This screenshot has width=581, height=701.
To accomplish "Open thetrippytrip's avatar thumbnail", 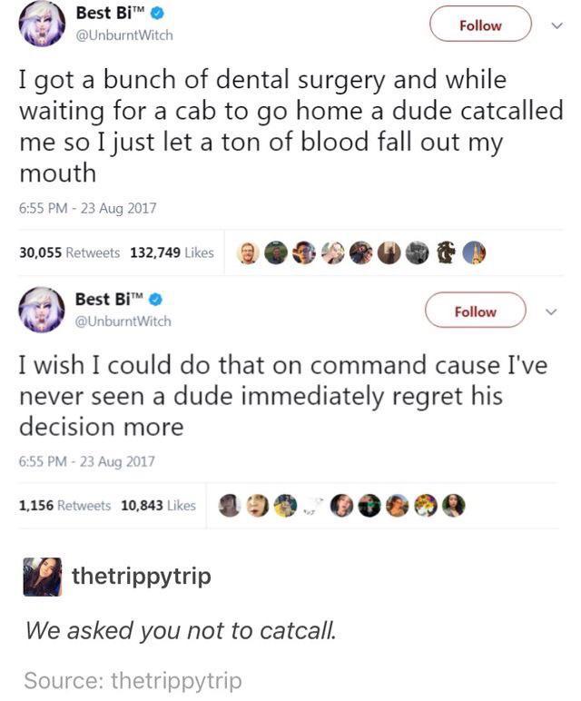I will 43,577.
